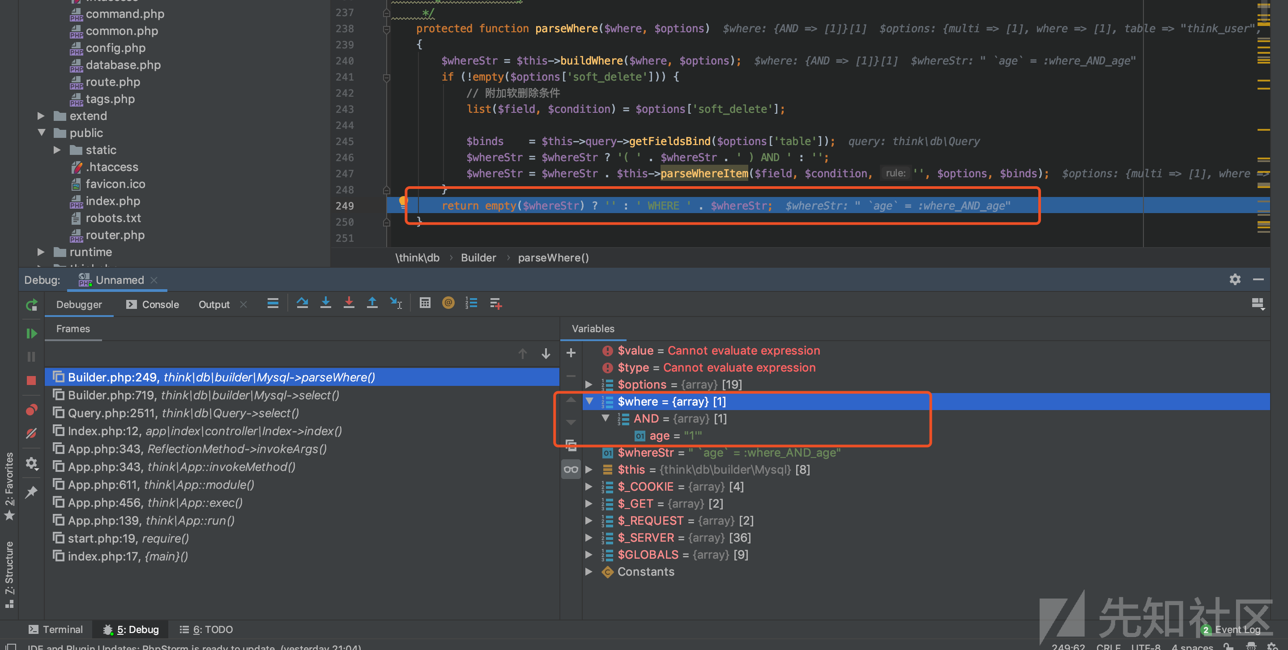Click the Step Over icon
The image size is (1288, 650).
(302, 303)
